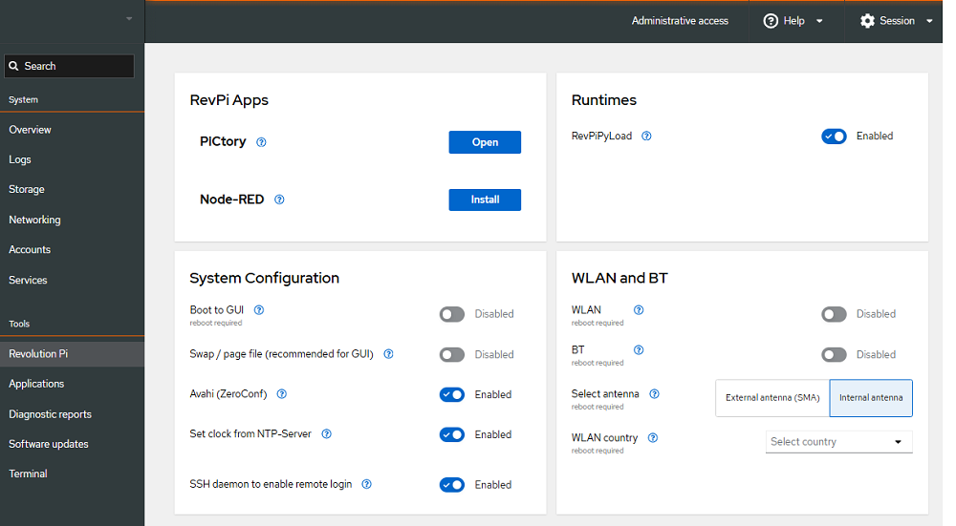This screenshot has width=956, height=526.
Task: Turn on the WLAN toggle
Action: click(x=834, y=314)
